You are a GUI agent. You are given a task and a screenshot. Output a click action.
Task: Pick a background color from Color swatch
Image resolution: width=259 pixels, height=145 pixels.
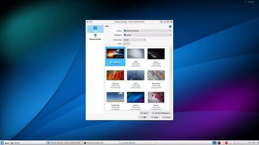click(127, 44)
